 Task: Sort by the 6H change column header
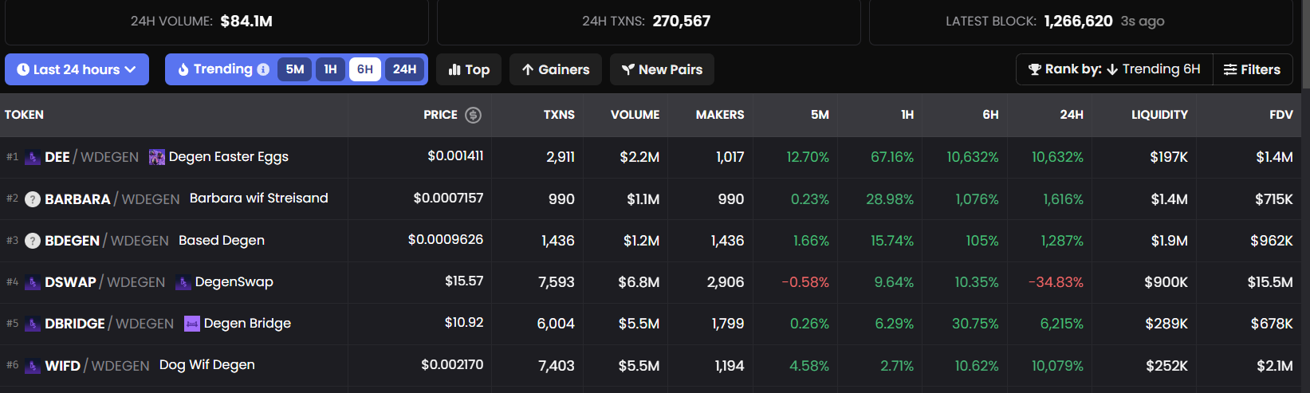coord(990,115)
